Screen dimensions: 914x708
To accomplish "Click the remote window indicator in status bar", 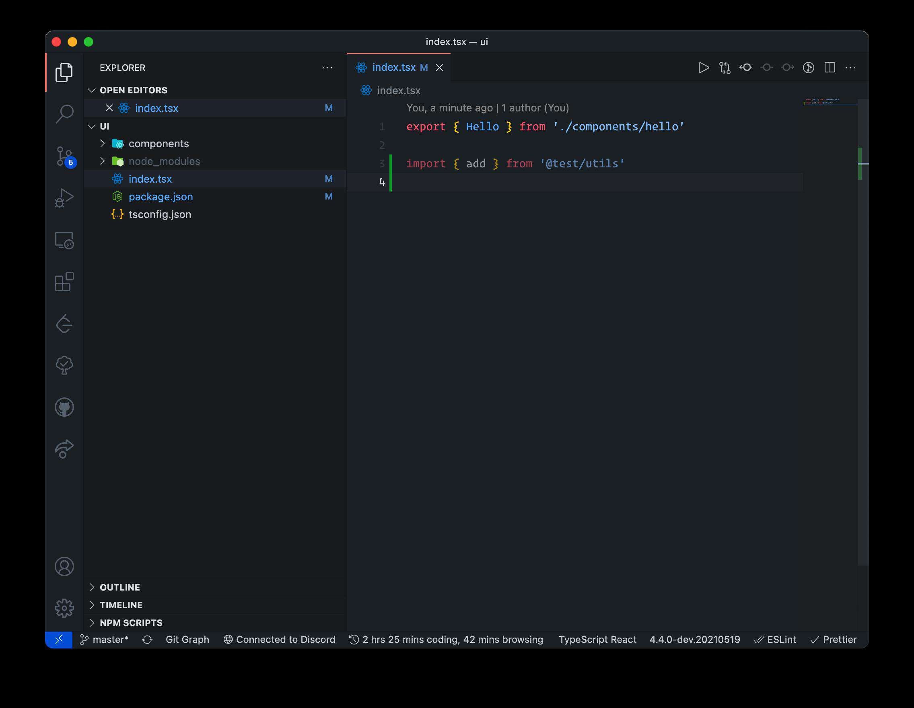I will 59,639.
